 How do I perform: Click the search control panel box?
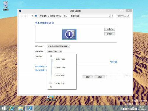point(123,16)
